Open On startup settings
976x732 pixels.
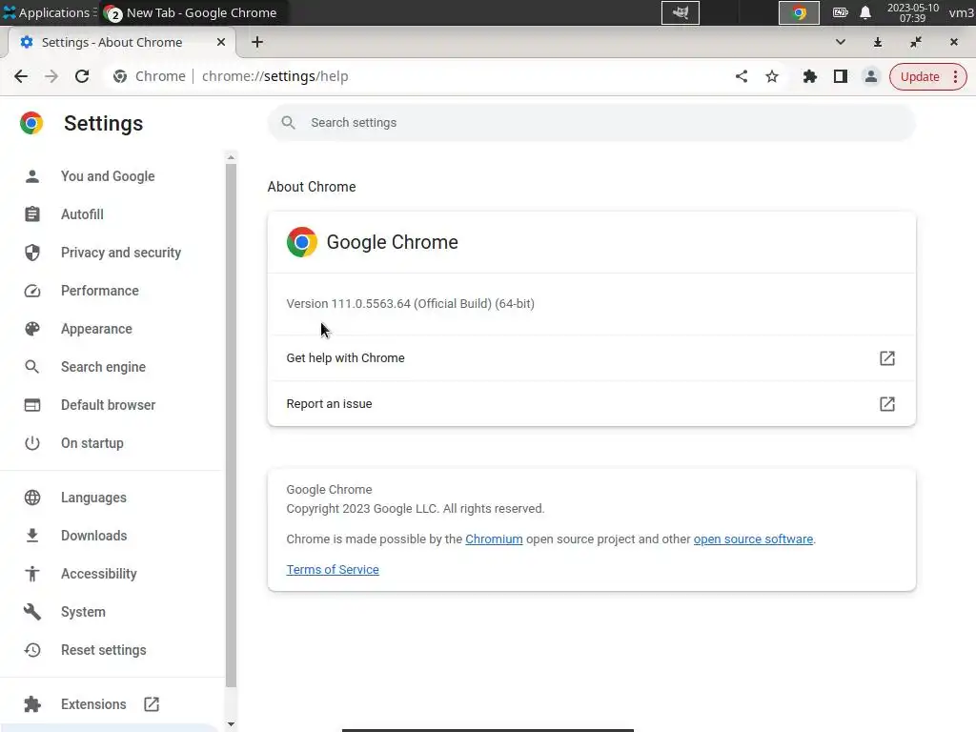point(92,443)
